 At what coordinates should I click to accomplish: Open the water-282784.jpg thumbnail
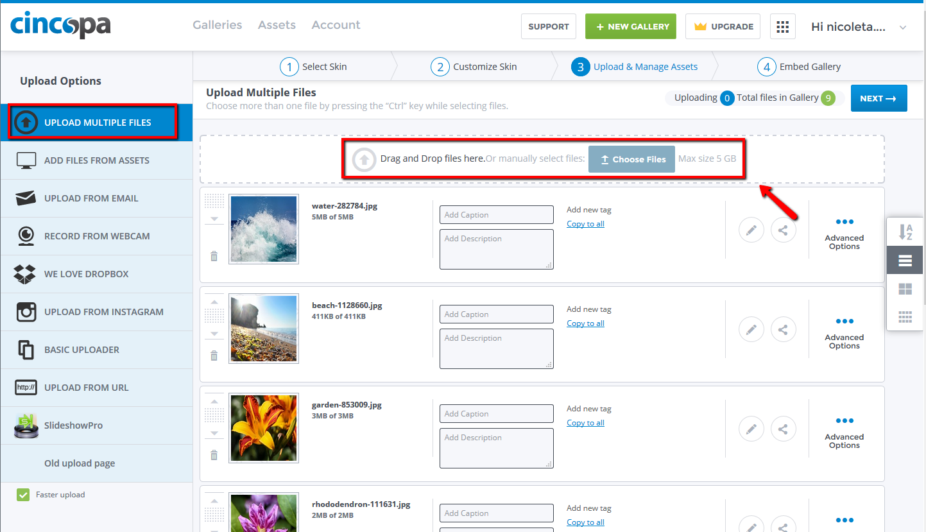click(x=264, y=229)
